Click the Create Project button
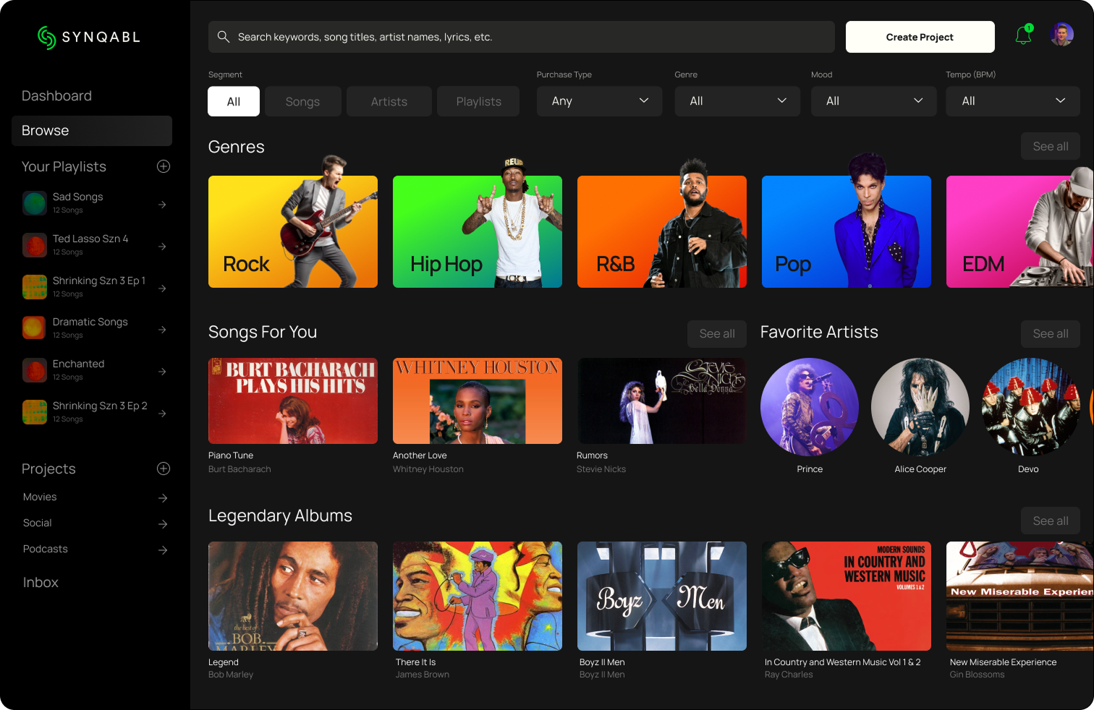Viewport: 1094px width, 710px height. (920, 37)
